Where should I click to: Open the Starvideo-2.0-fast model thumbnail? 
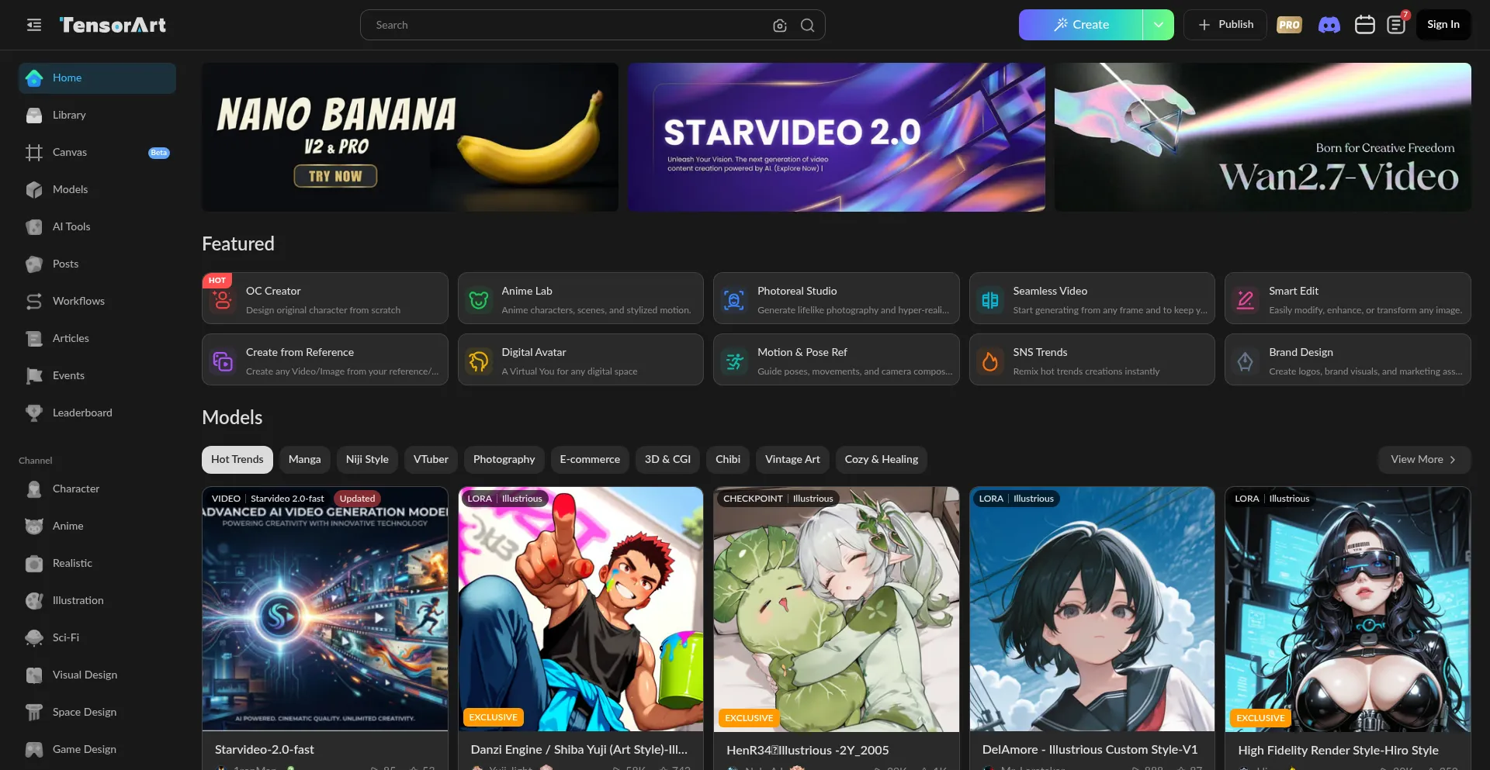point(325,609)
